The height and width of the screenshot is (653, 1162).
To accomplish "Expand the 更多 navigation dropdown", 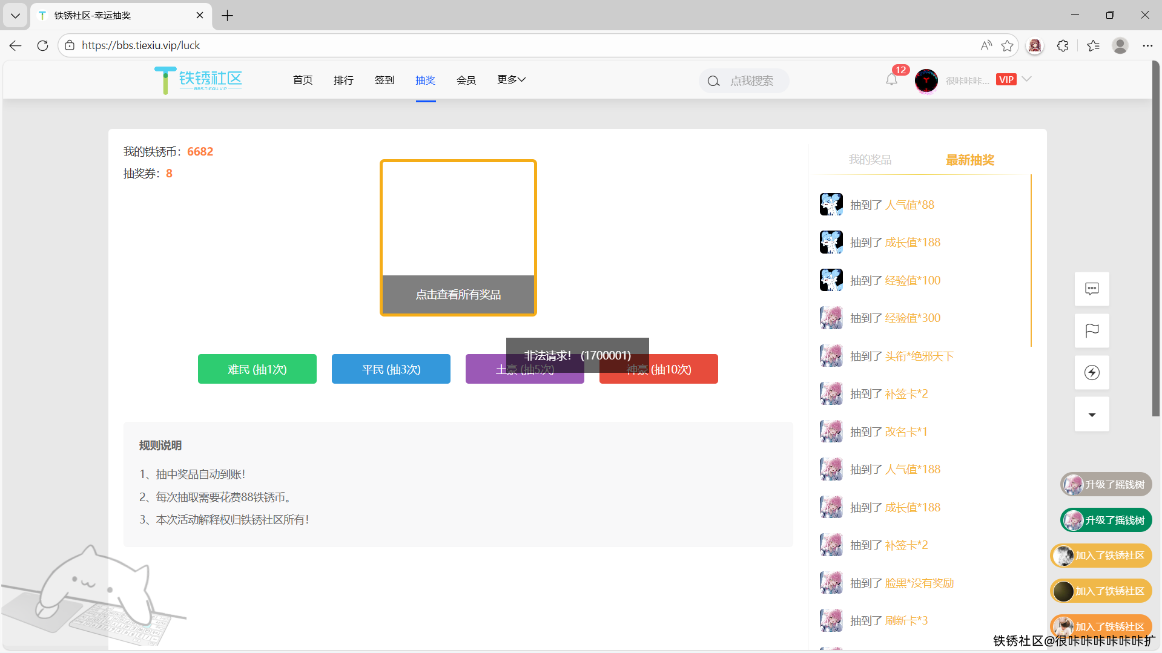I will 511,80.
